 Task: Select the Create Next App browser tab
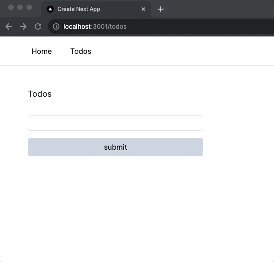pyautogui.click(x=96, y=9)
